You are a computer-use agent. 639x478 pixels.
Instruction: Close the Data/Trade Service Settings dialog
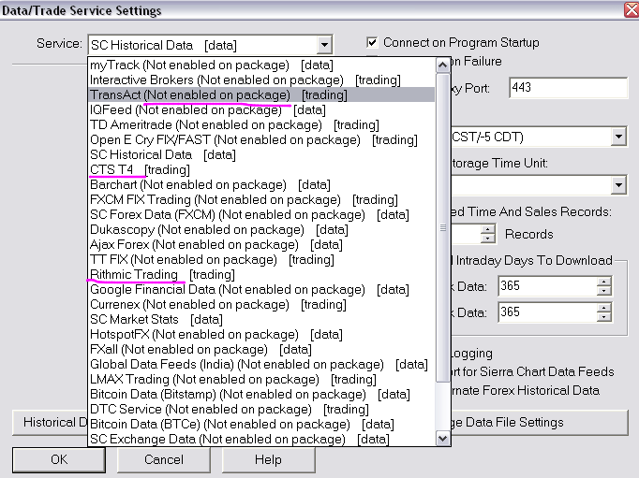(632, 9)
